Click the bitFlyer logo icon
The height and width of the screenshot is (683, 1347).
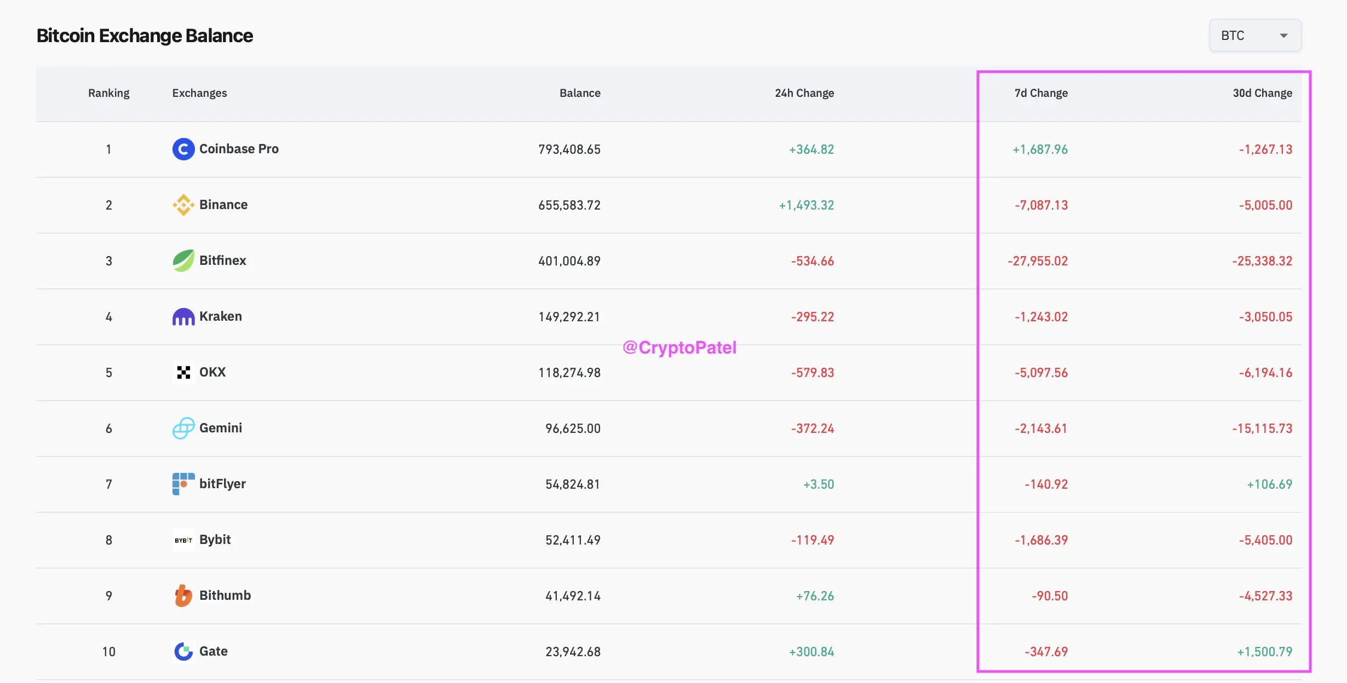pos(183,484)
